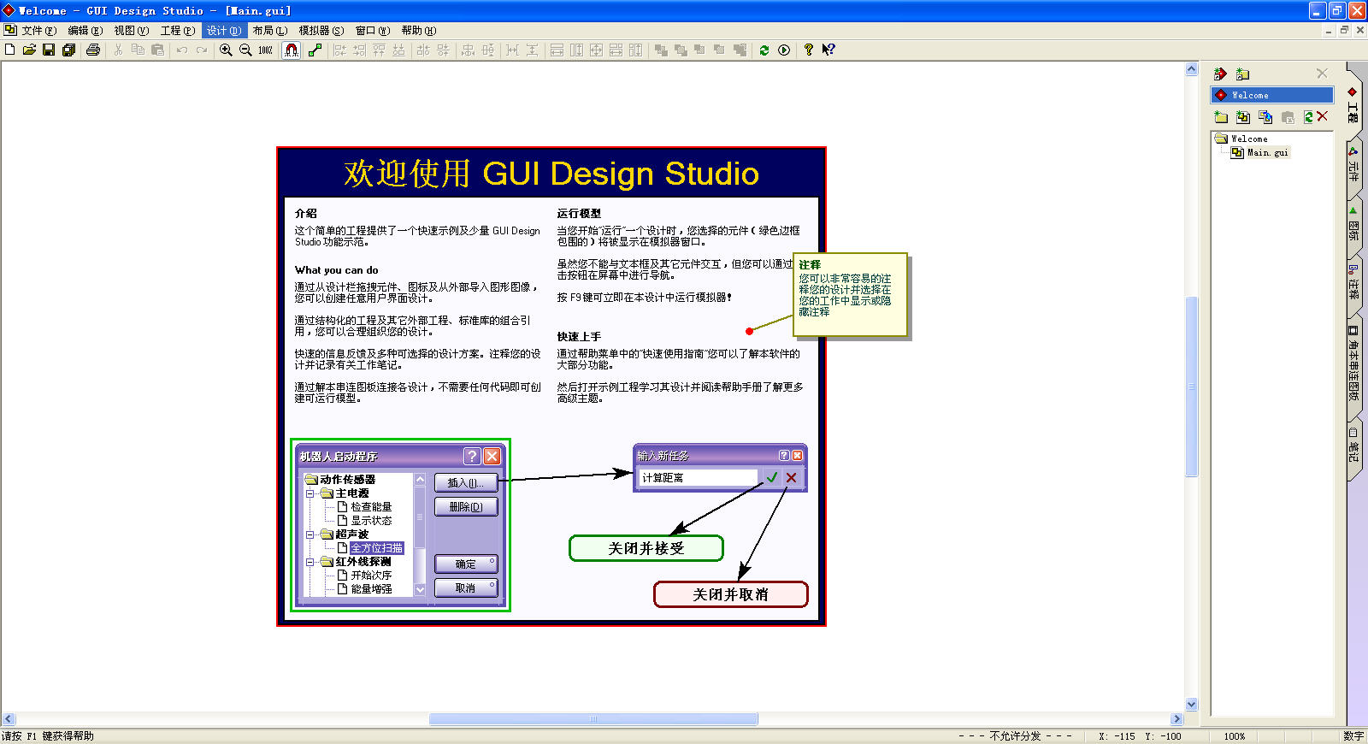Click the 删除(D) button in mock dialog
Screen dimensions: 1368x744
pos(466,507)
